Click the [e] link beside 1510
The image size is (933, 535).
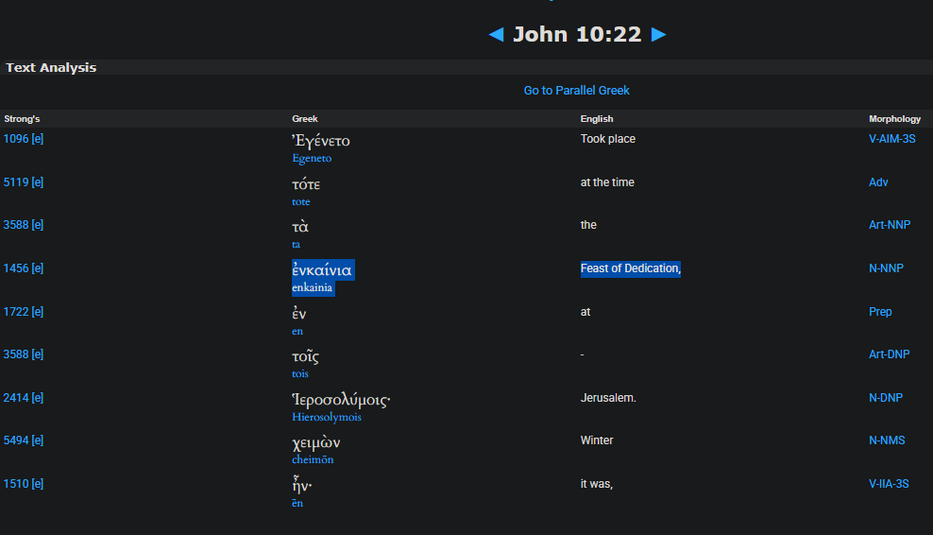tap(38, 484)
